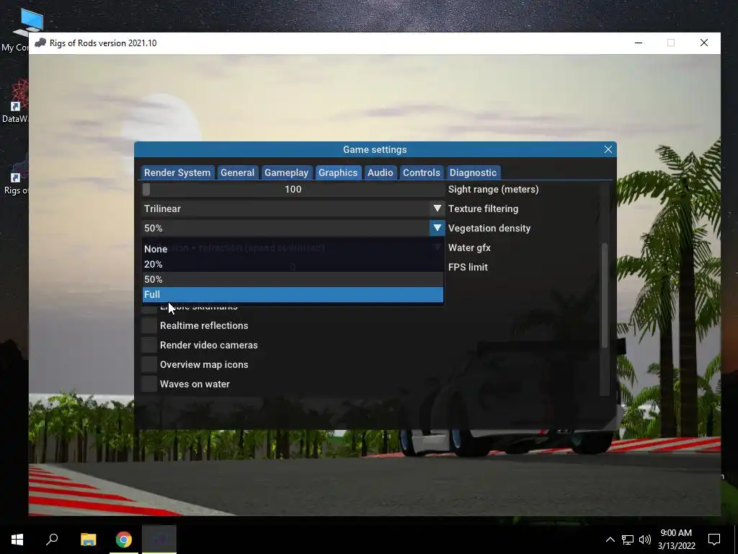Click the 50% vegetation density combo box
This screenshot has width=738, height=554.
(x=293, y=228)
